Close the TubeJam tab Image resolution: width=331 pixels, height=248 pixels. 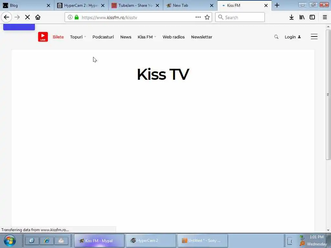coord(157,5)
